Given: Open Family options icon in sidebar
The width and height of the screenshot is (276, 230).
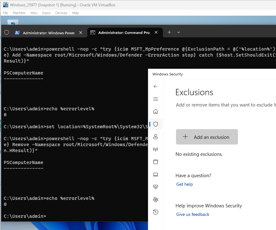Looking at the screenshot, I should pos(155,200).
